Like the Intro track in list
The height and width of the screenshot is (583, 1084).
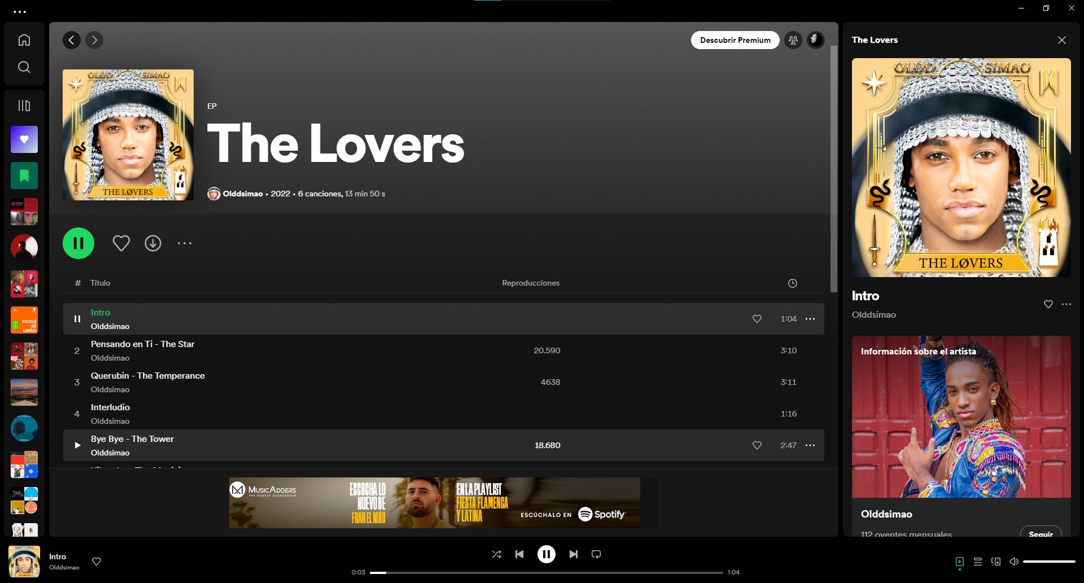[757, 319]
